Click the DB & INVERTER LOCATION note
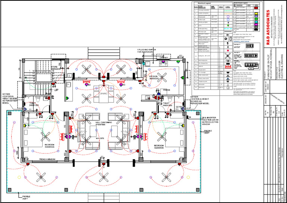The height and width of the screenshot is (203, 287). pos(210,121)
